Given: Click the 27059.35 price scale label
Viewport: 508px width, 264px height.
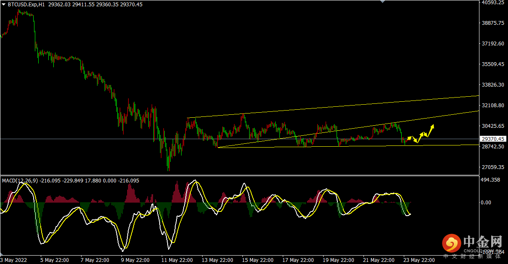Looking at the screenshot, I should 493,167.
